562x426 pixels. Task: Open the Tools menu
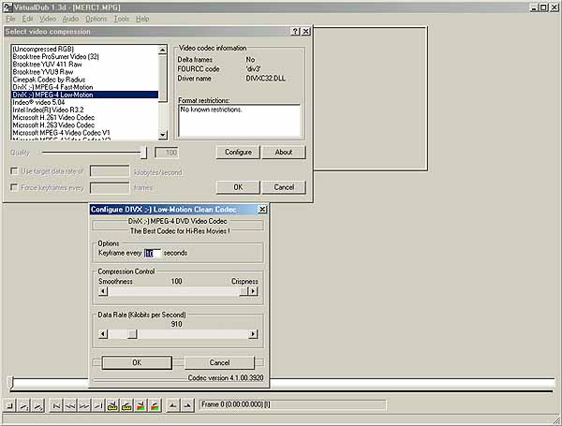121,19
